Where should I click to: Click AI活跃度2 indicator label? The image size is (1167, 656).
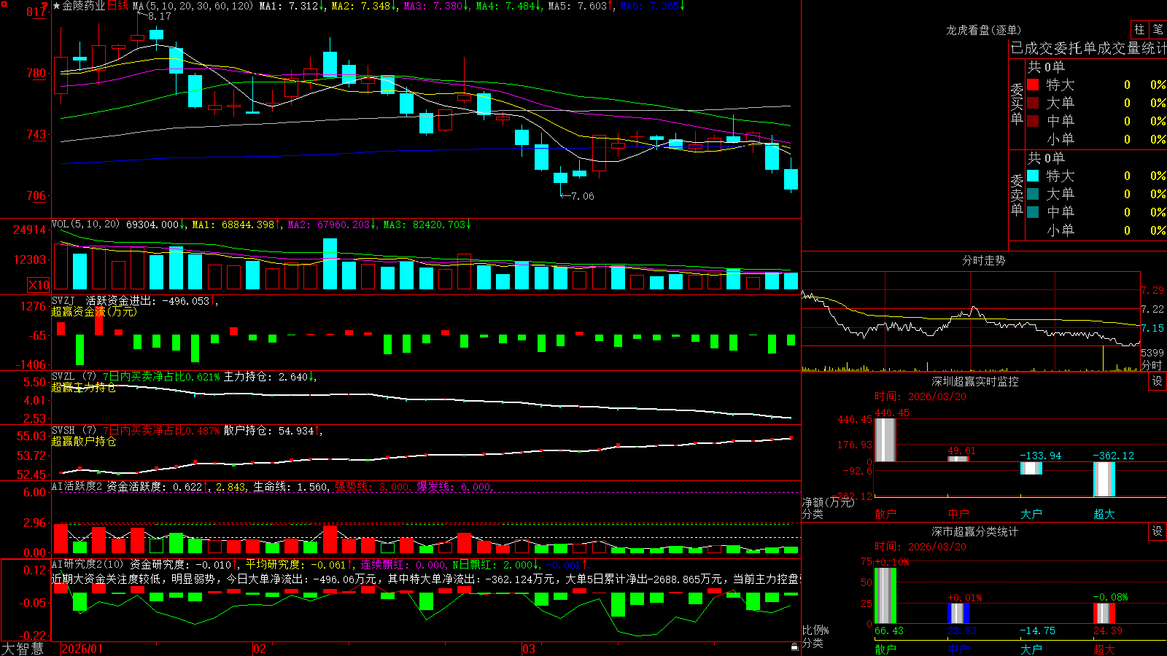[x=77, y=486]
